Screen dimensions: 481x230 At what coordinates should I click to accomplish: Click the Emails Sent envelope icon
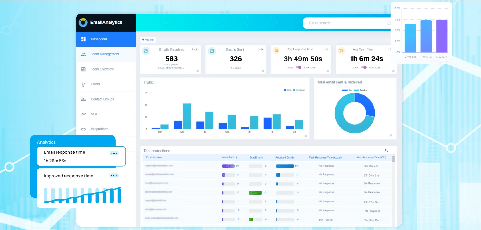pyautogui.click(x=212, y=51)
